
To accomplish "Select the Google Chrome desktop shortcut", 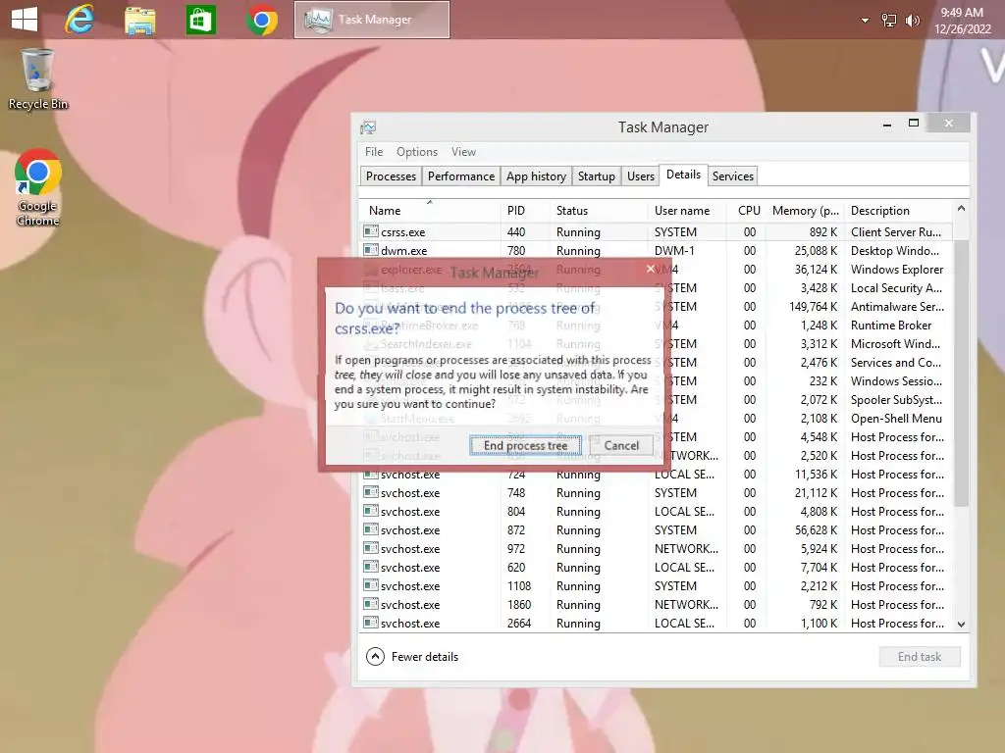I will 38,187.
